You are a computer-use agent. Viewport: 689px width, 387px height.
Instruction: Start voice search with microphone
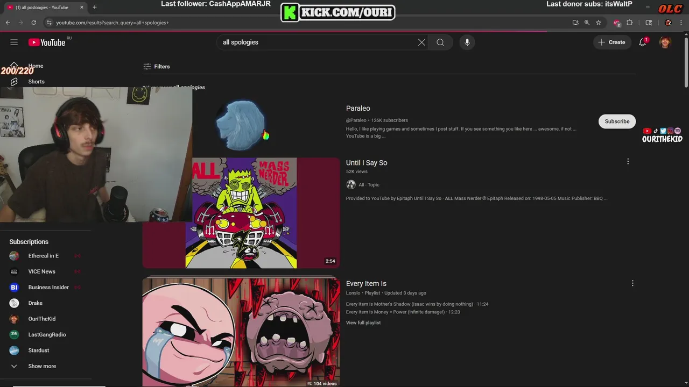(467, 42)
